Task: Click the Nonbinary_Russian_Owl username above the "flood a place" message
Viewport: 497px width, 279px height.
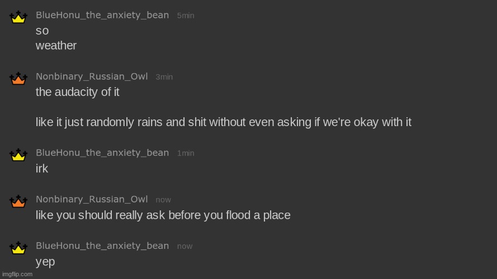Action: pos(92,199)
